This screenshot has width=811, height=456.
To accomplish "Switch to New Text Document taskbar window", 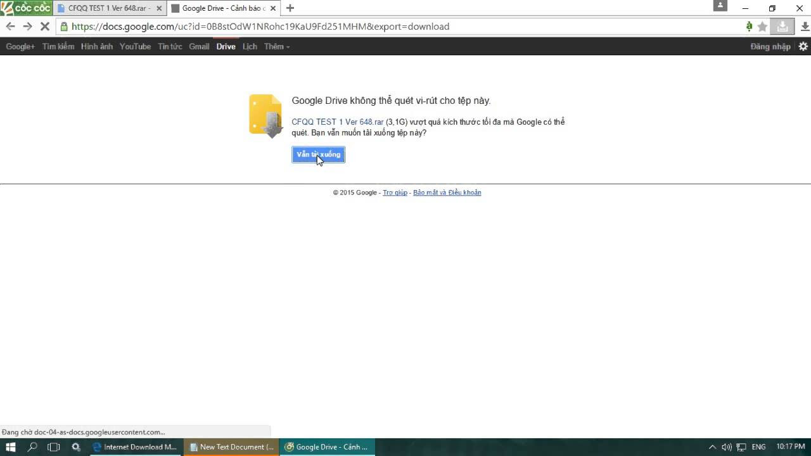I will click(231, 447).
